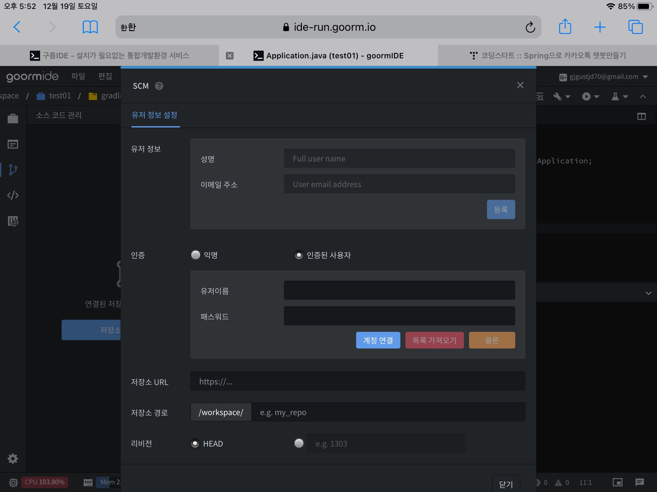Switch to 코딩스타트 Spring browser tab
657x492 pixels.
tap(547, 55)
